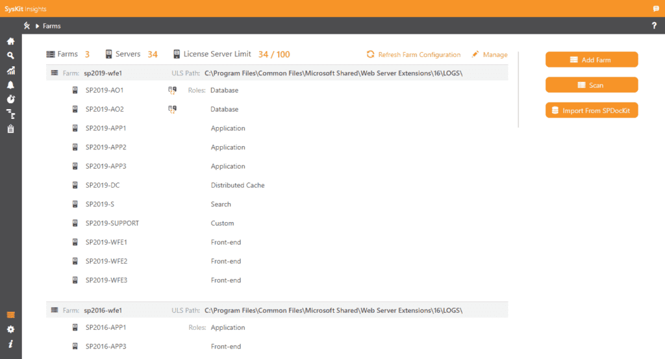
Task: Click Distributed Cache role text
Action: click(x=238, y=185)
